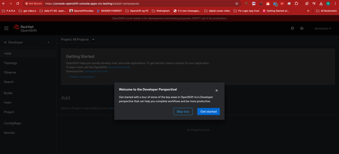
Task: Go to Observe in the sidebar
Action: [28, 72]
